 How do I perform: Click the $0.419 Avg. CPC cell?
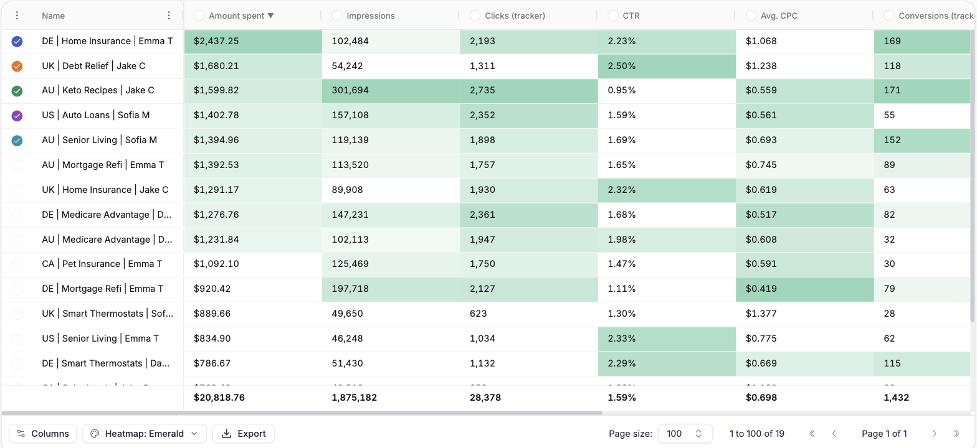(804, 289)
